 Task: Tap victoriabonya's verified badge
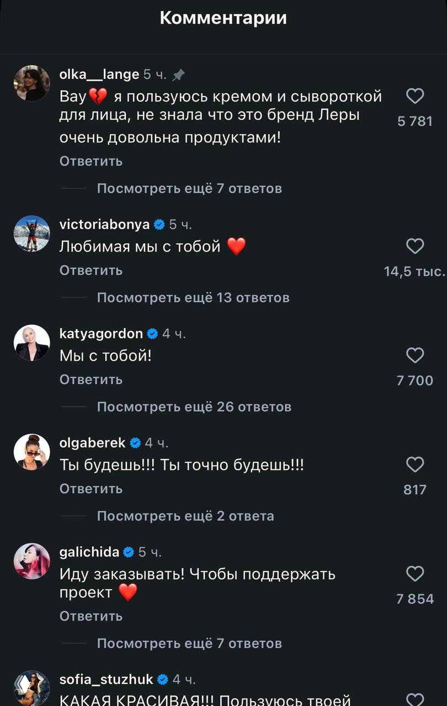pyautogui.click(x=159, y=224)
